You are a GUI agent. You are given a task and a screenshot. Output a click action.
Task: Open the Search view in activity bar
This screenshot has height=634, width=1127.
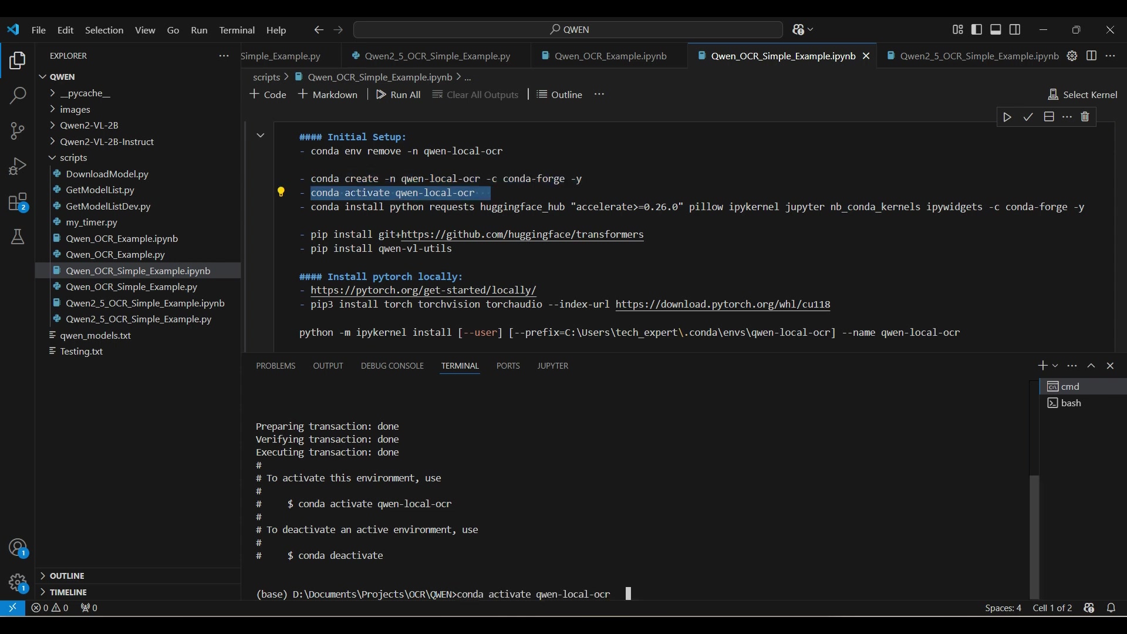[18, 95]
